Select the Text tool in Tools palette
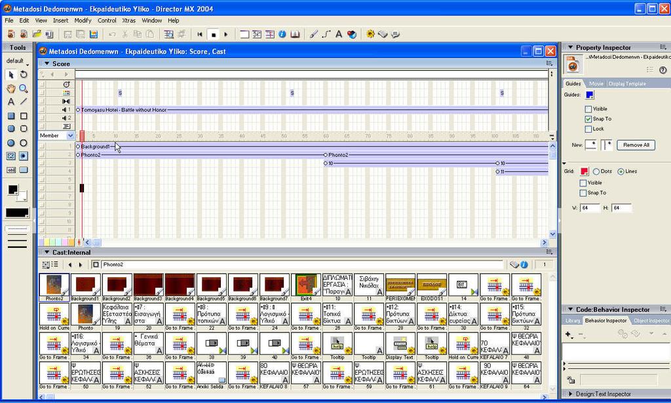 coord(11,101)
